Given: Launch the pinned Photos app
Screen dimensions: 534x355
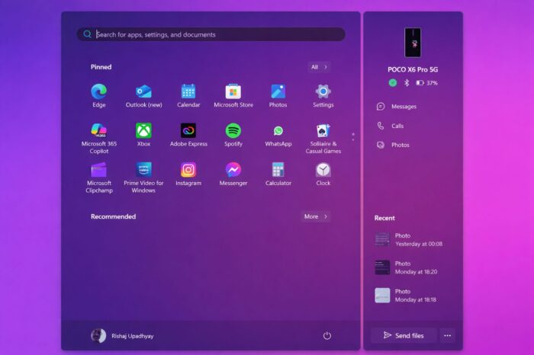Looking at the screenshot, I should click(x=278, y=95).
